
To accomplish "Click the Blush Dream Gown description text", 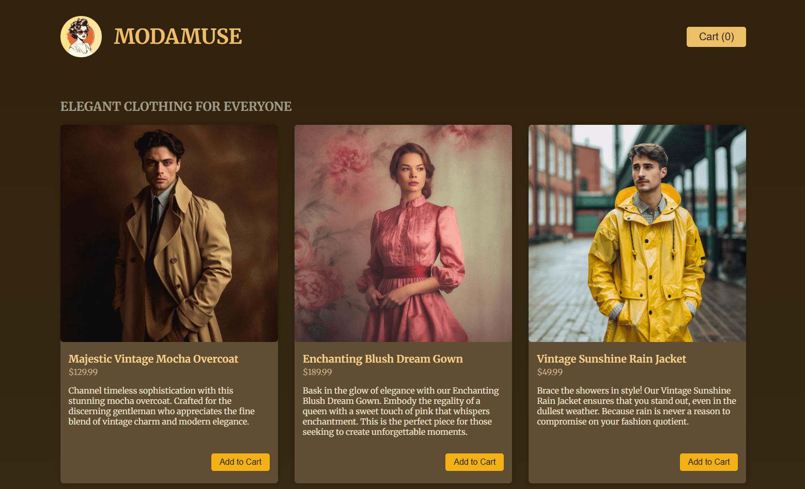I will pyautogui.click(x=401, y=411).
